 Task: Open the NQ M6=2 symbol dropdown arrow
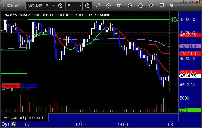[53, 6]
